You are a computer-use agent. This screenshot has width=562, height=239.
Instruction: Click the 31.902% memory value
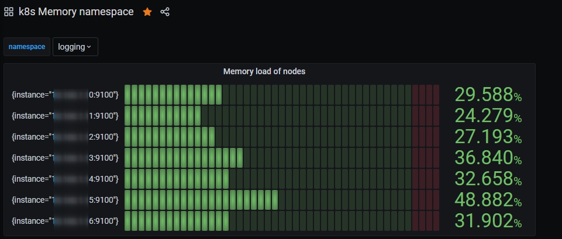pos(488,221)
